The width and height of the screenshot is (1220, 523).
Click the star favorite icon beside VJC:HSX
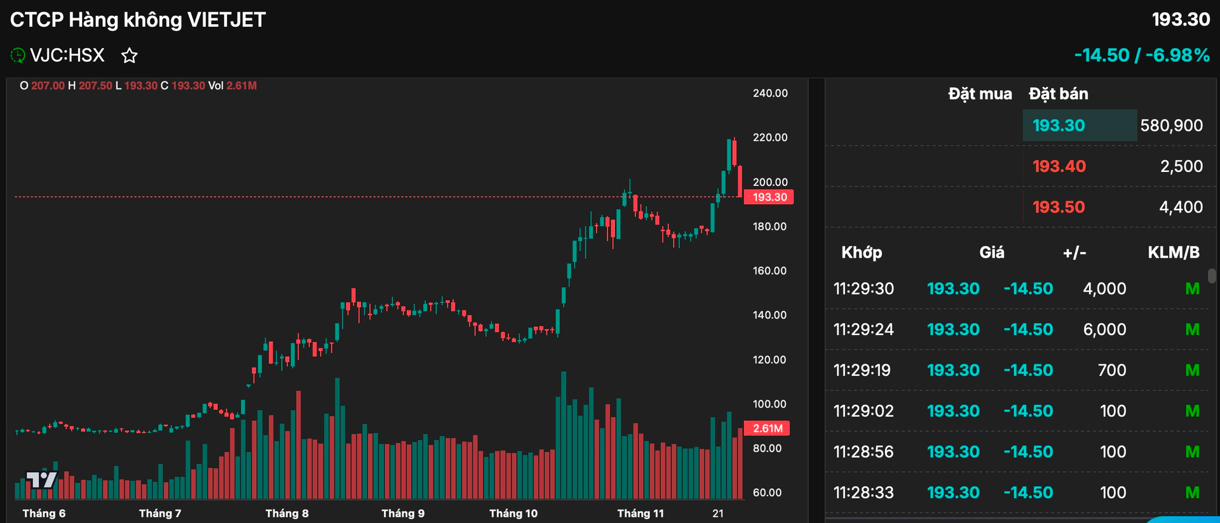coord(130,56)
